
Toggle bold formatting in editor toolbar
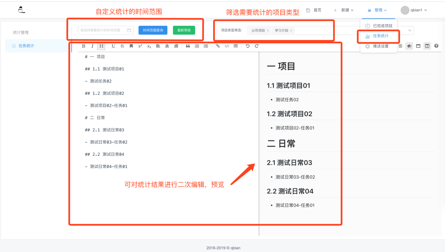point(84,46)
